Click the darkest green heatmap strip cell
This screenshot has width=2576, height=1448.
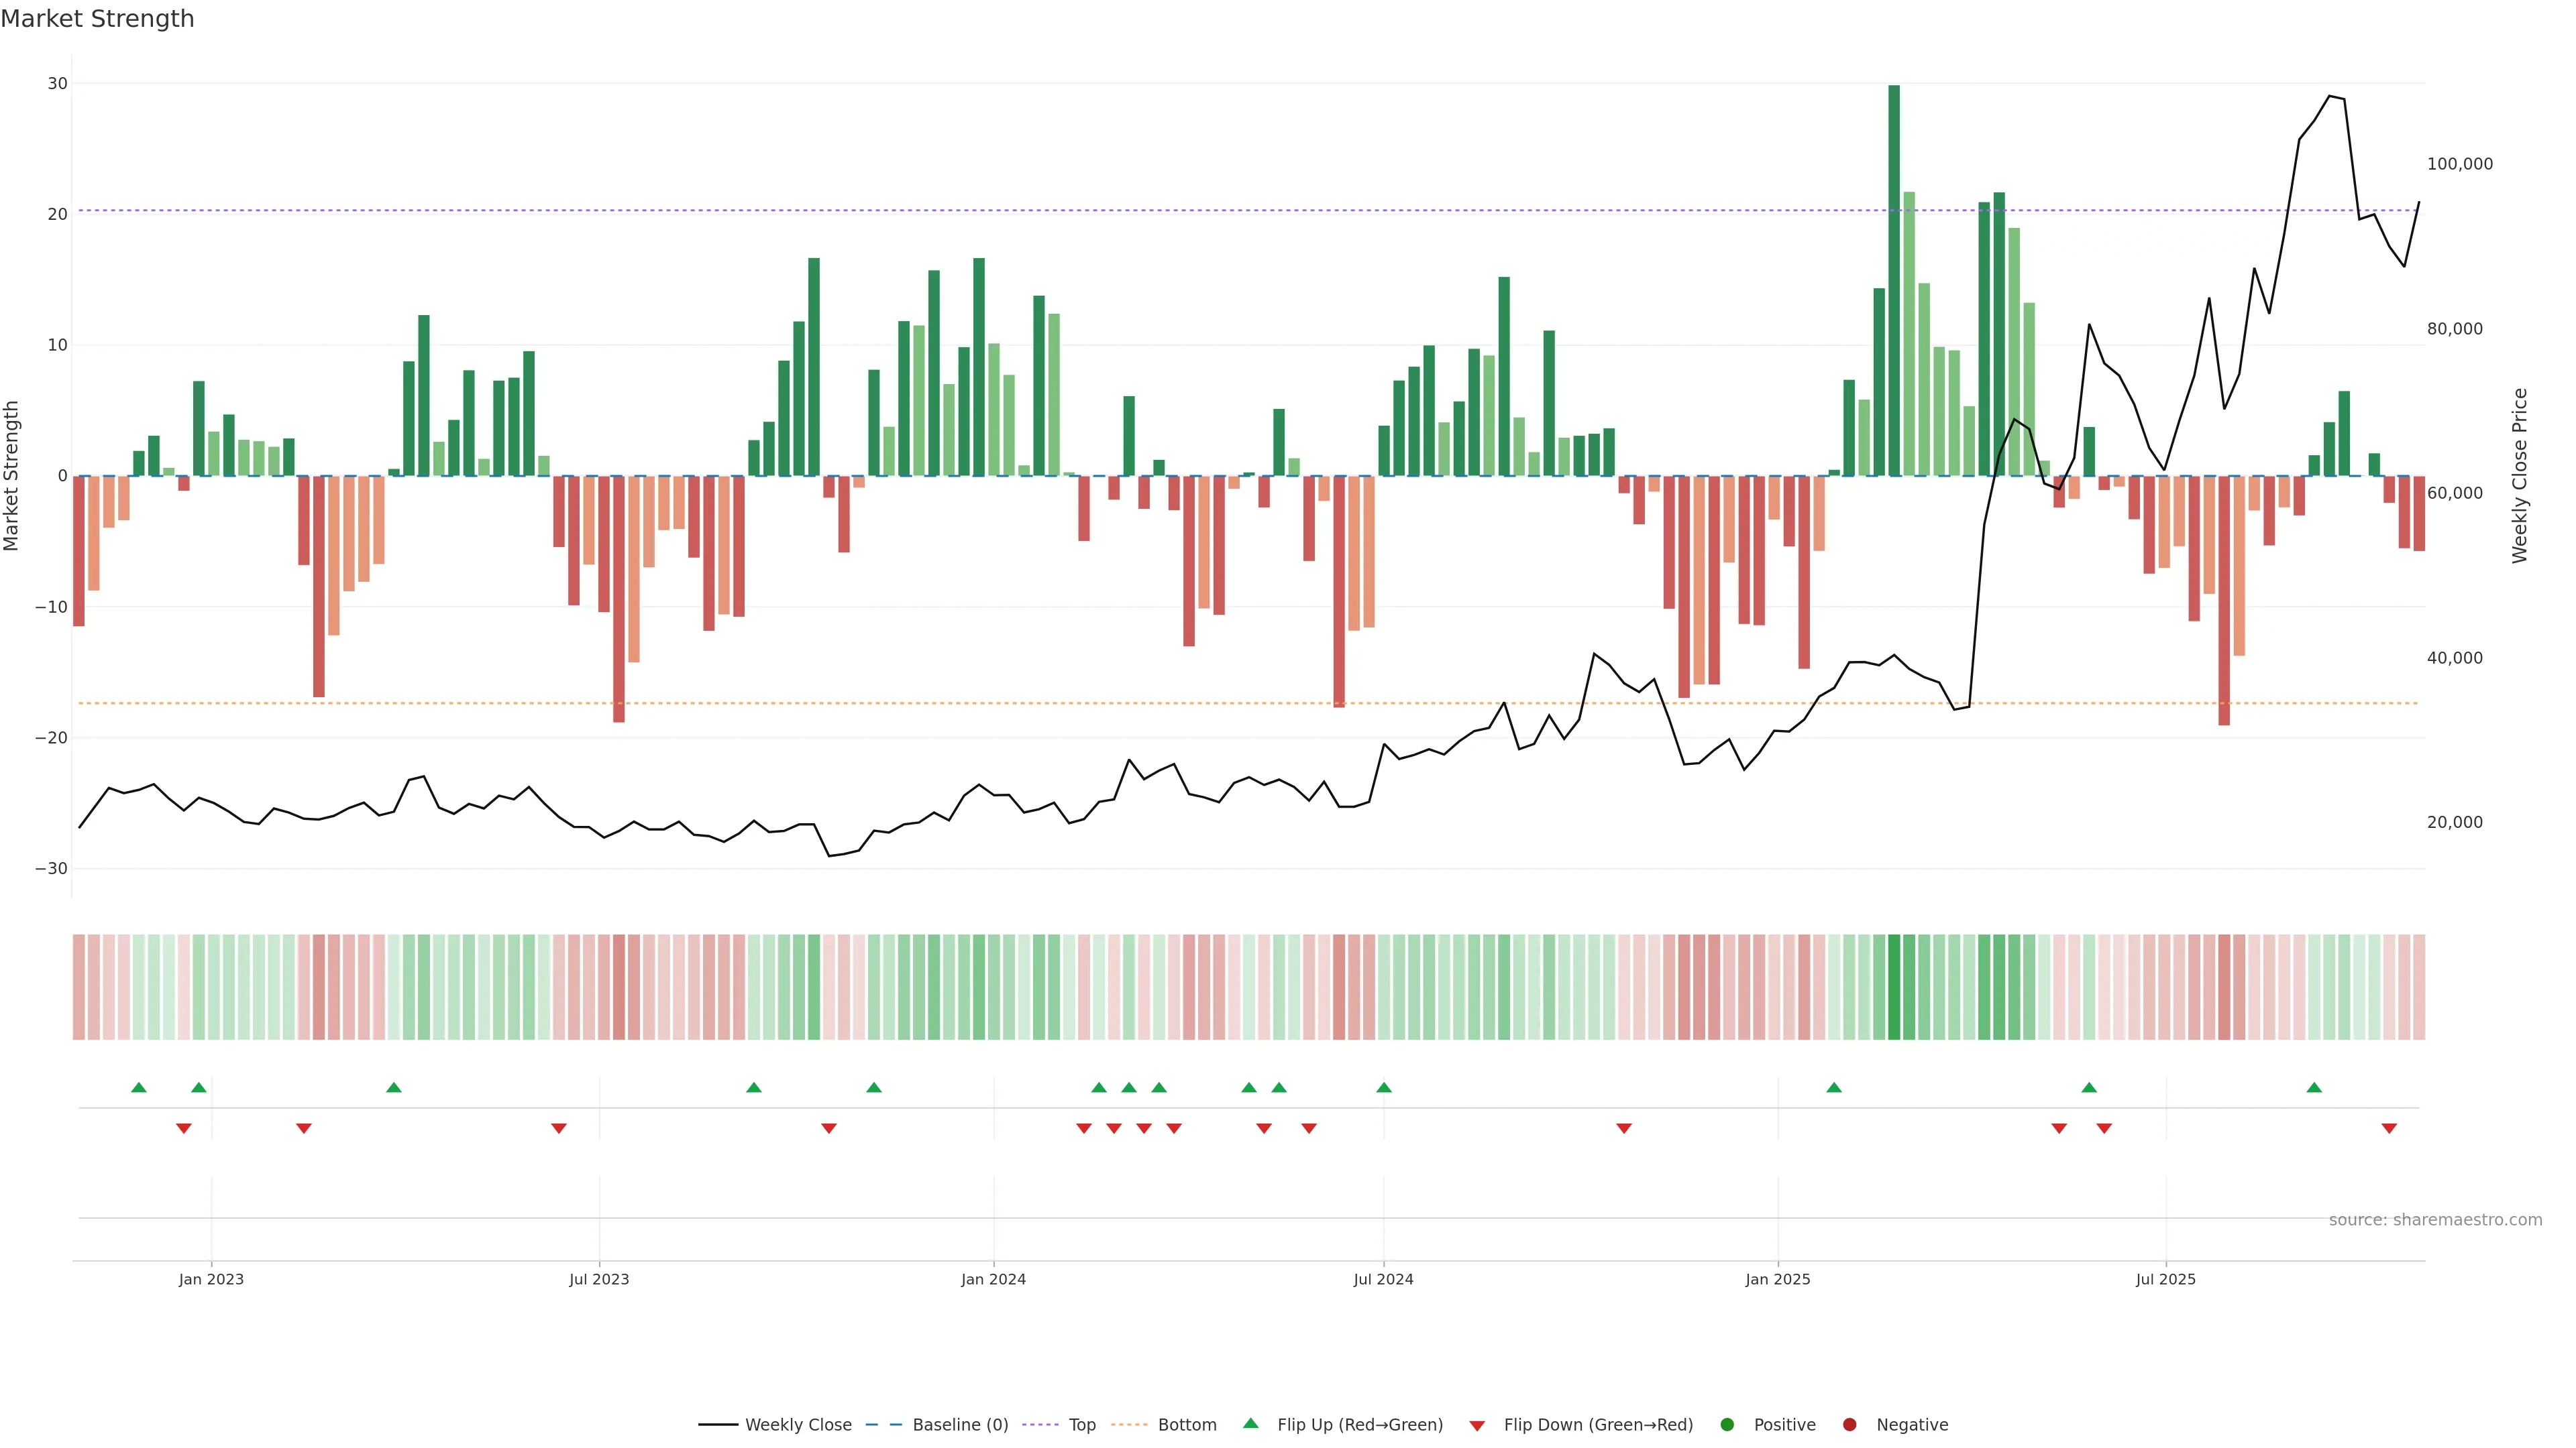coord(1894,987)
